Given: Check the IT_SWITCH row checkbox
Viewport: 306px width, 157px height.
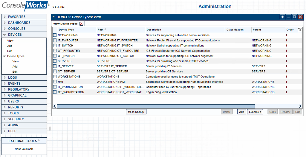Looking at the screenshot, I should pyautogui.click(x=55, y=46).
